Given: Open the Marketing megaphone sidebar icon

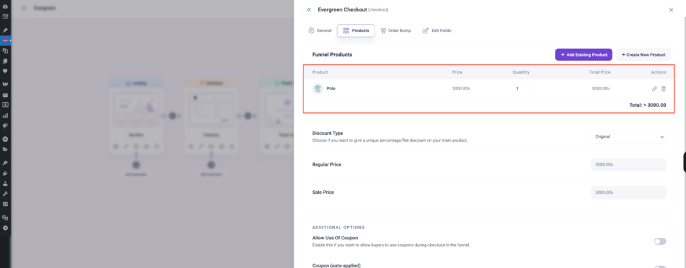Looking at the screenshot, I should (x=5, y=126).
